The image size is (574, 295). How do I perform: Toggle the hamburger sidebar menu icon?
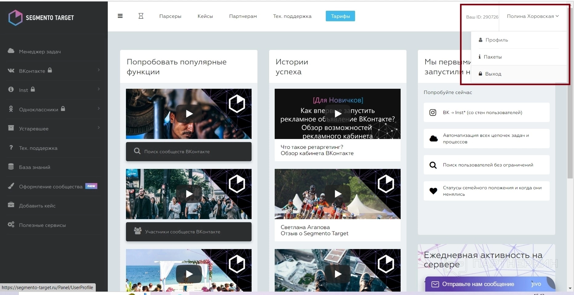tap(120, 16)
